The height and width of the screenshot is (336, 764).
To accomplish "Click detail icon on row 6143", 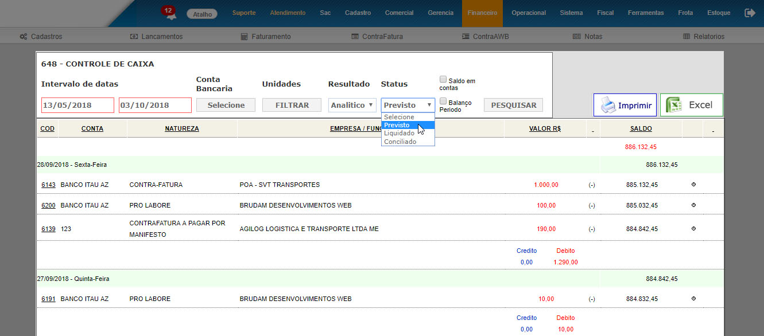I will 693,185.
